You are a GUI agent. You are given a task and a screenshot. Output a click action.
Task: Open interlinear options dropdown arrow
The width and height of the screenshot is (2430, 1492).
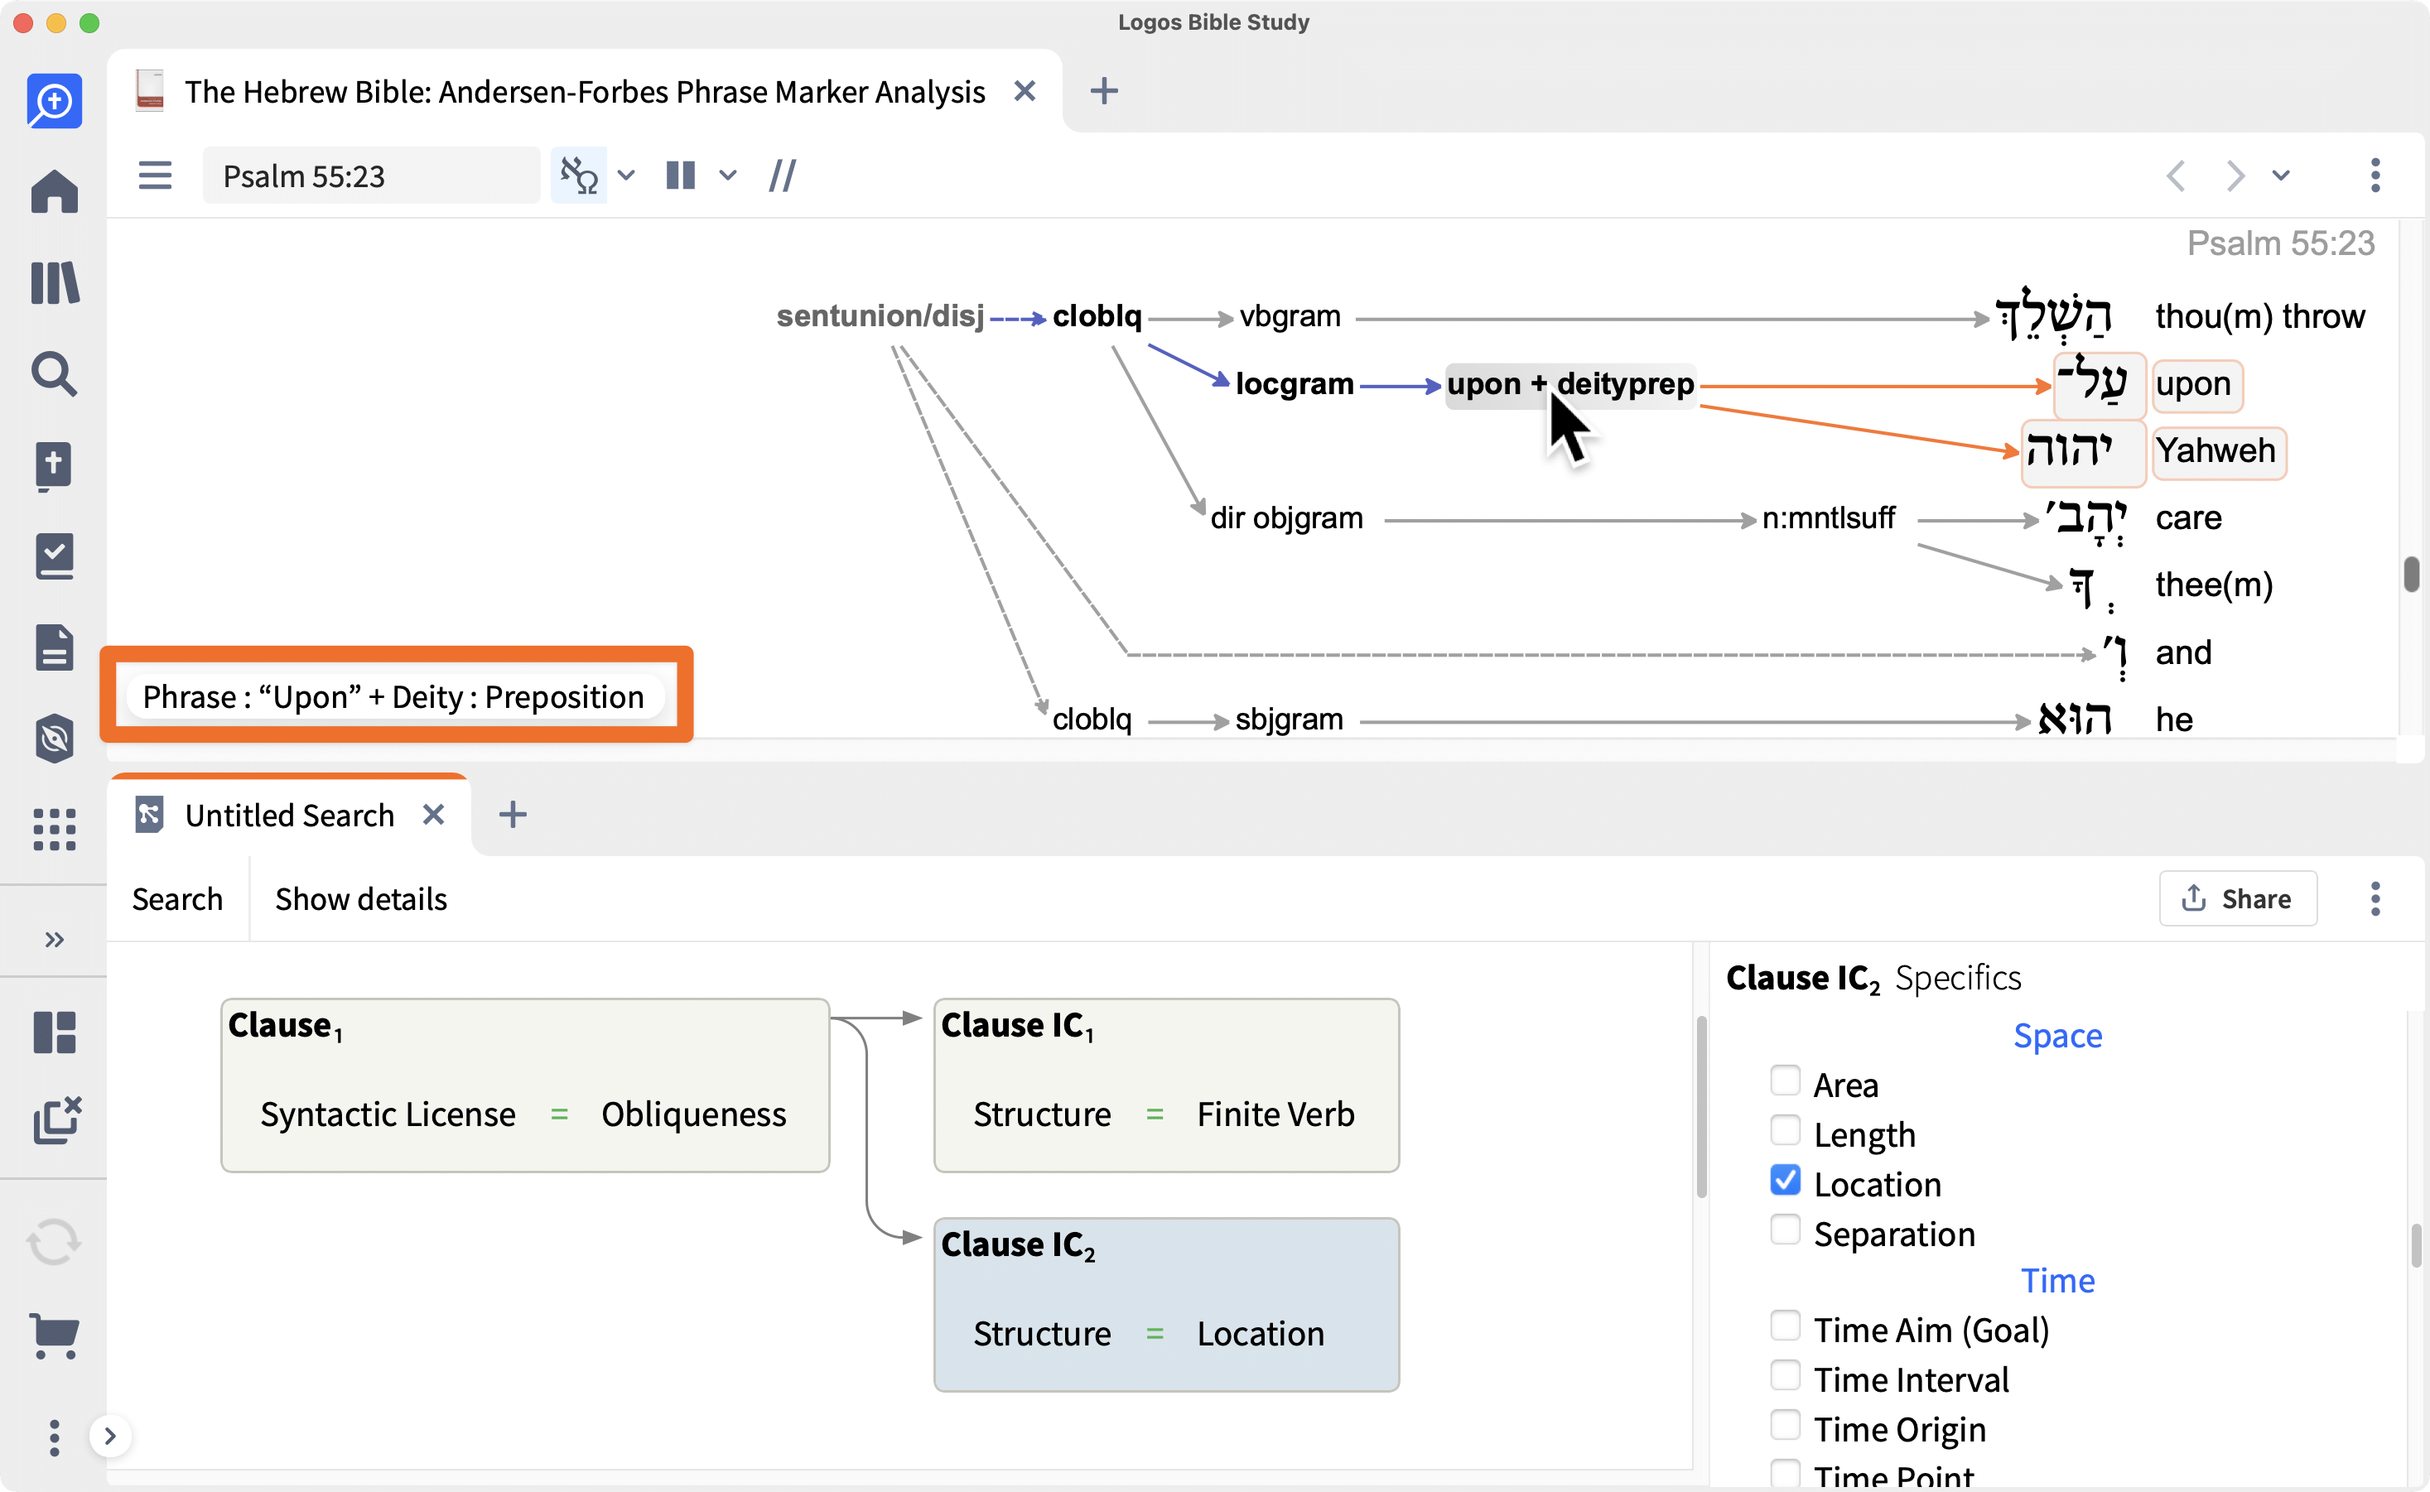click(x=626, y=176)
